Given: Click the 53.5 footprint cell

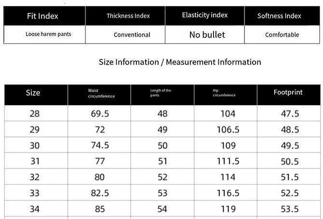Looking at the screenshot, I should tap(290, 209).
